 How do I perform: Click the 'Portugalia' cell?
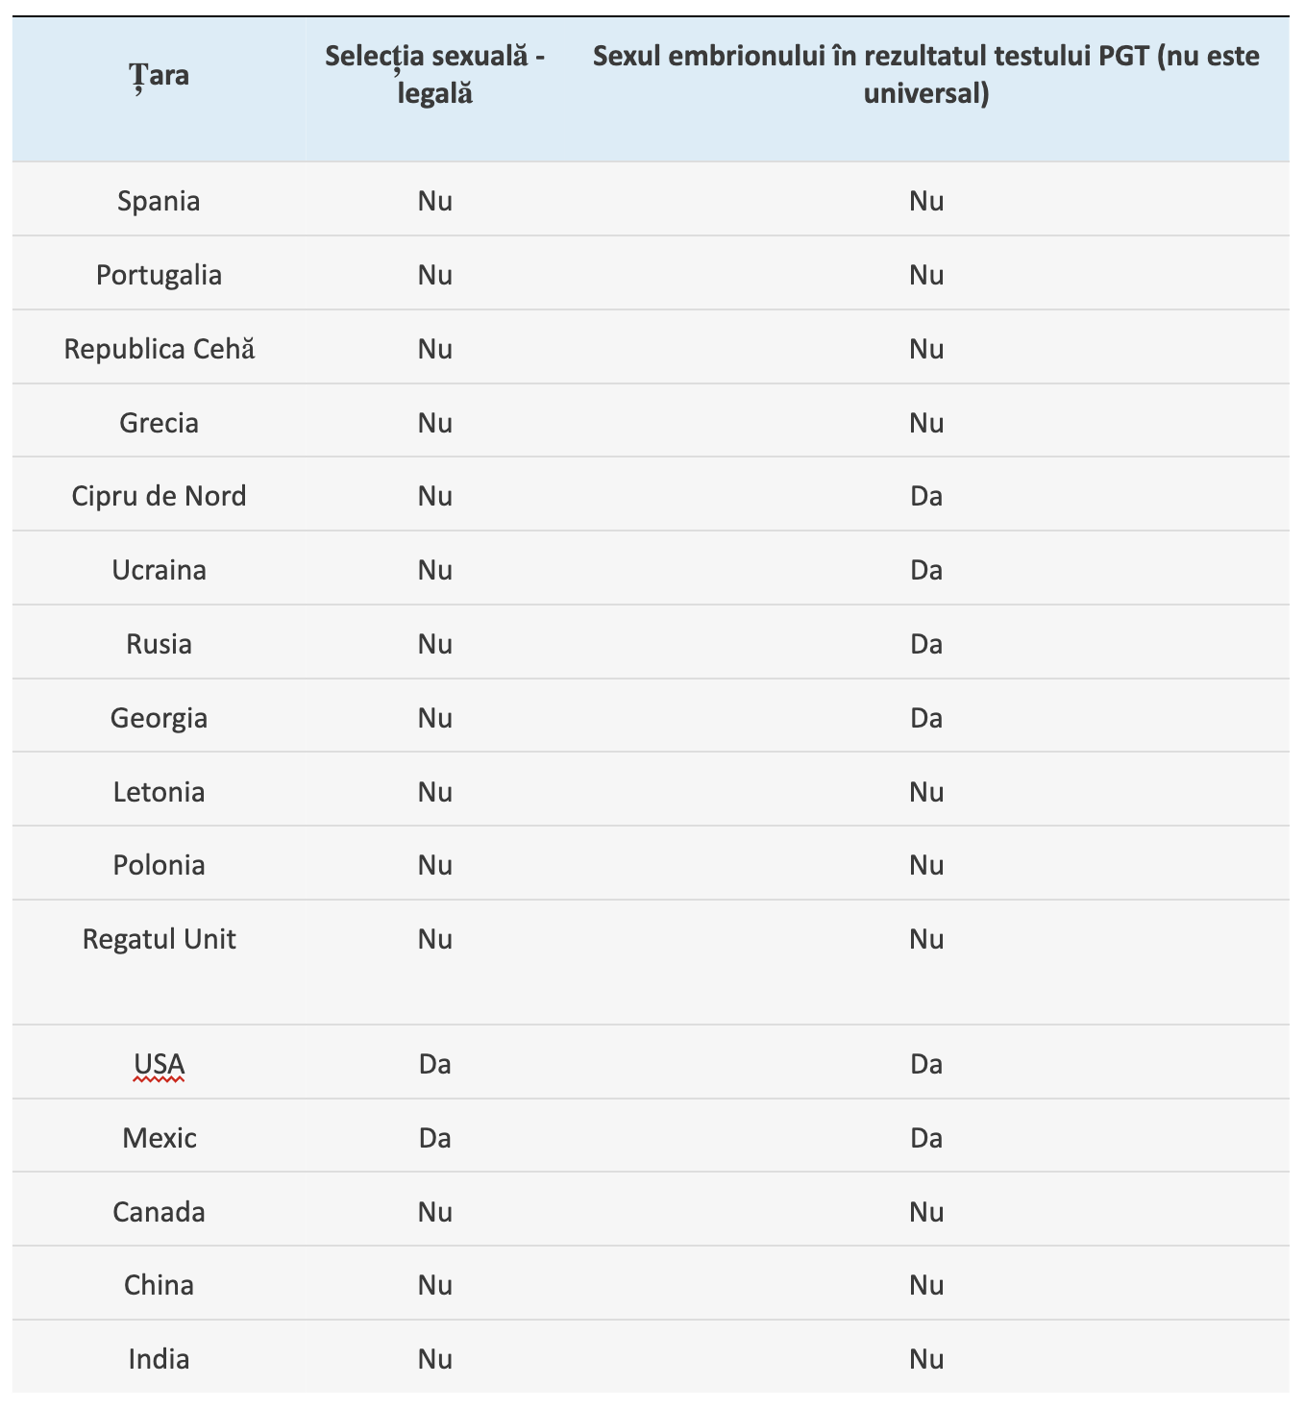click(x=160, y=275)
